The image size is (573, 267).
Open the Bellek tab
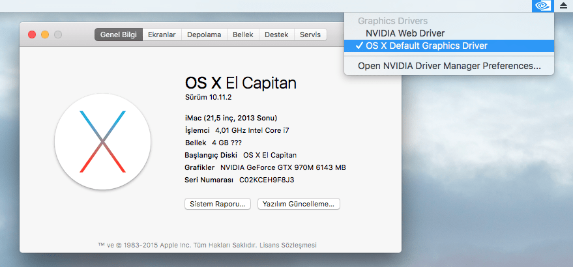pyautogui.click(x=243, y=35)
